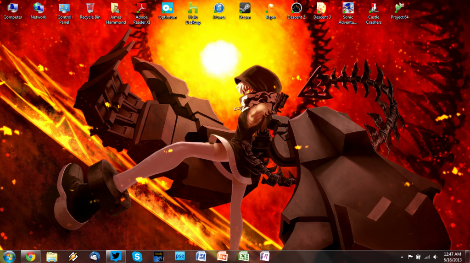Open the clock showing 12:47 AM

click(x=452, y=257)
